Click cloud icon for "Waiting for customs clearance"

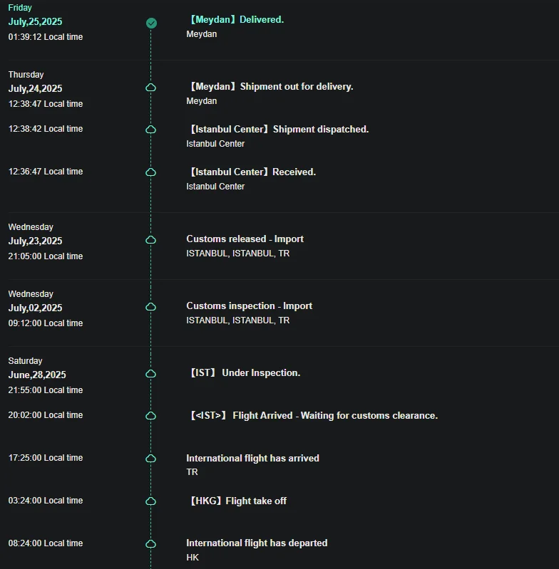click(151, 416)
